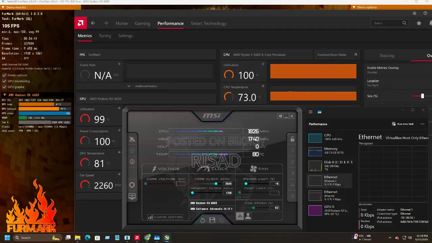The image size is (432, 243).
Task: Open Afterburner Curve Editor
Action: coord(165,217)
